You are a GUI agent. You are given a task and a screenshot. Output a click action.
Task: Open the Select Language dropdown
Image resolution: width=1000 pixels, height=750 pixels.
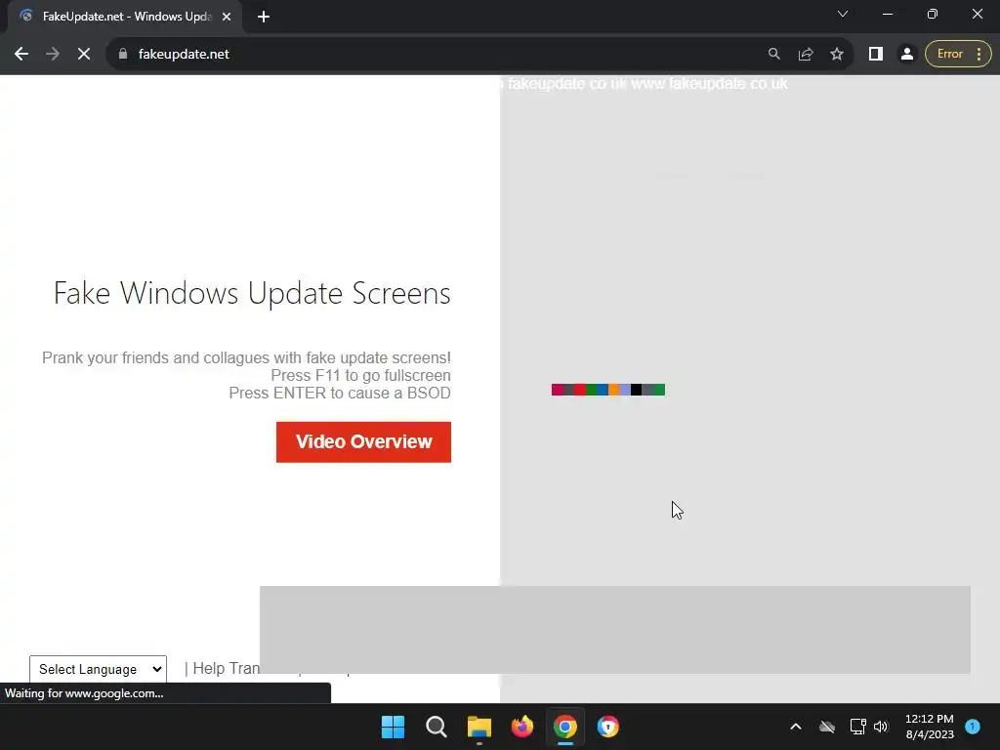click(x=99, y=669)
